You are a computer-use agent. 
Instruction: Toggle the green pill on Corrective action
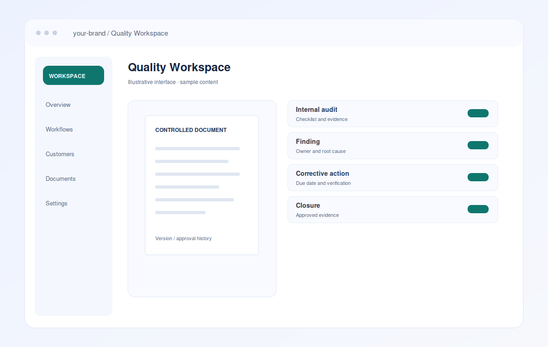(x=478, y=177)
